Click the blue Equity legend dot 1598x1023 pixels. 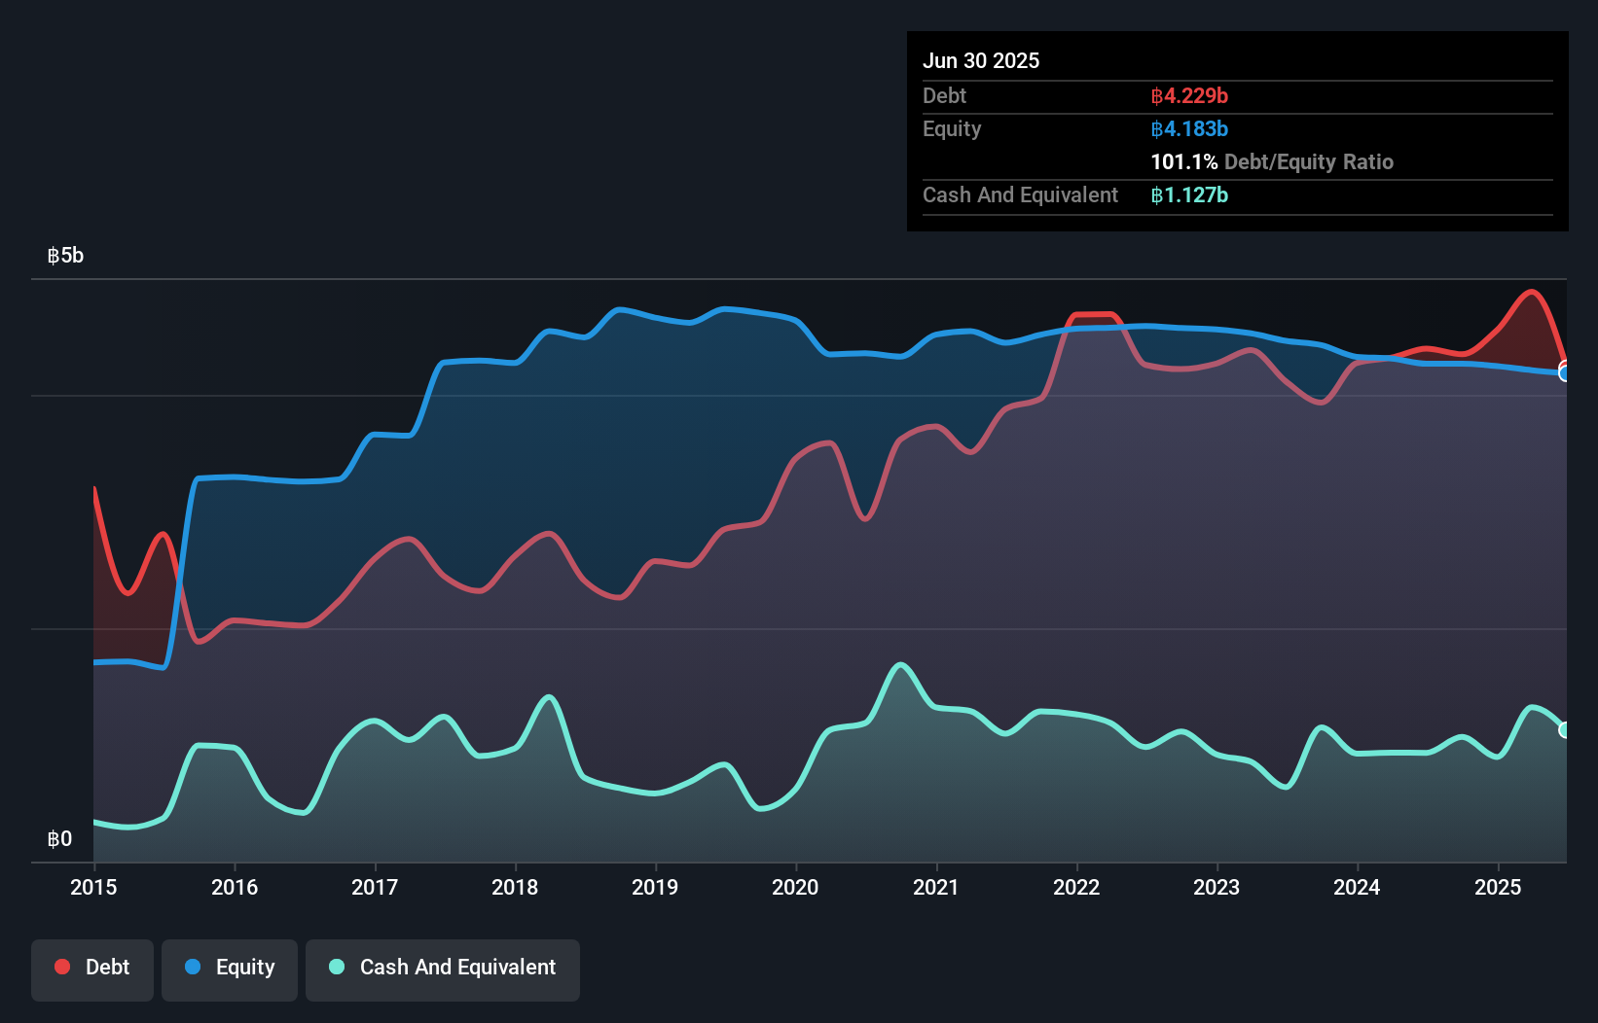pyautogui.click(x=193, y=967)
